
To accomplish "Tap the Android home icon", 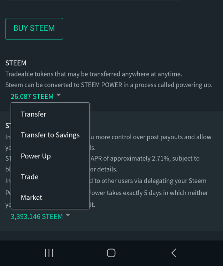I will pyautogui.click(x=111, y=253).
